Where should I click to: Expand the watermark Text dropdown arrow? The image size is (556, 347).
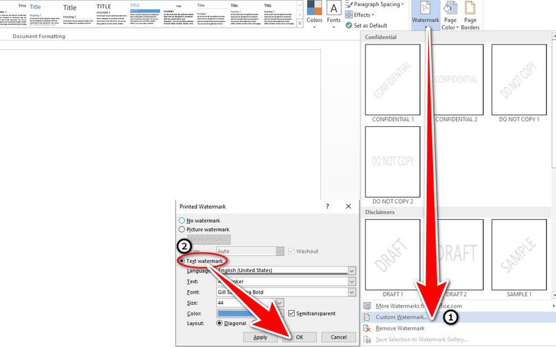tap(352, 282)
